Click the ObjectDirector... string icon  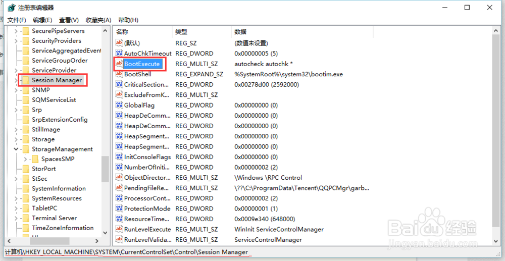[119, 177]
